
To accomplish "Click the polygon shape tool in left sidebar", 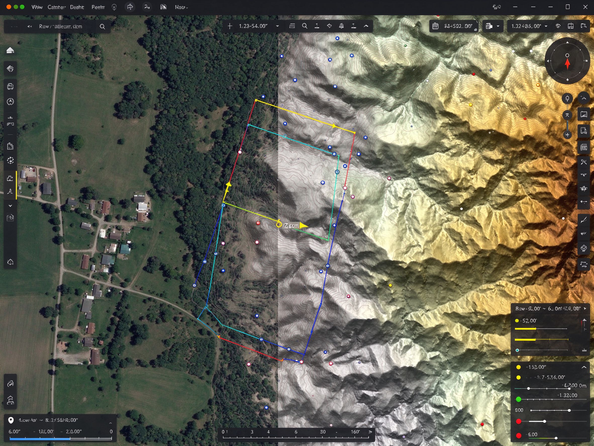I will pyautogui.click(x=10, y=262).
